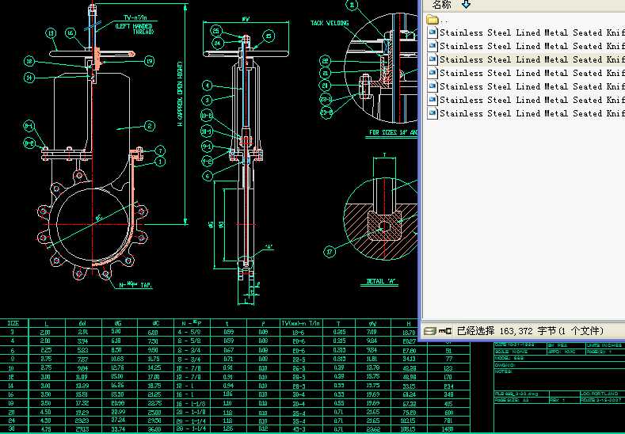The width and height of the screenshot is (625, 434).
Task: Open the parent folder '..' entry
Action: 432,20
